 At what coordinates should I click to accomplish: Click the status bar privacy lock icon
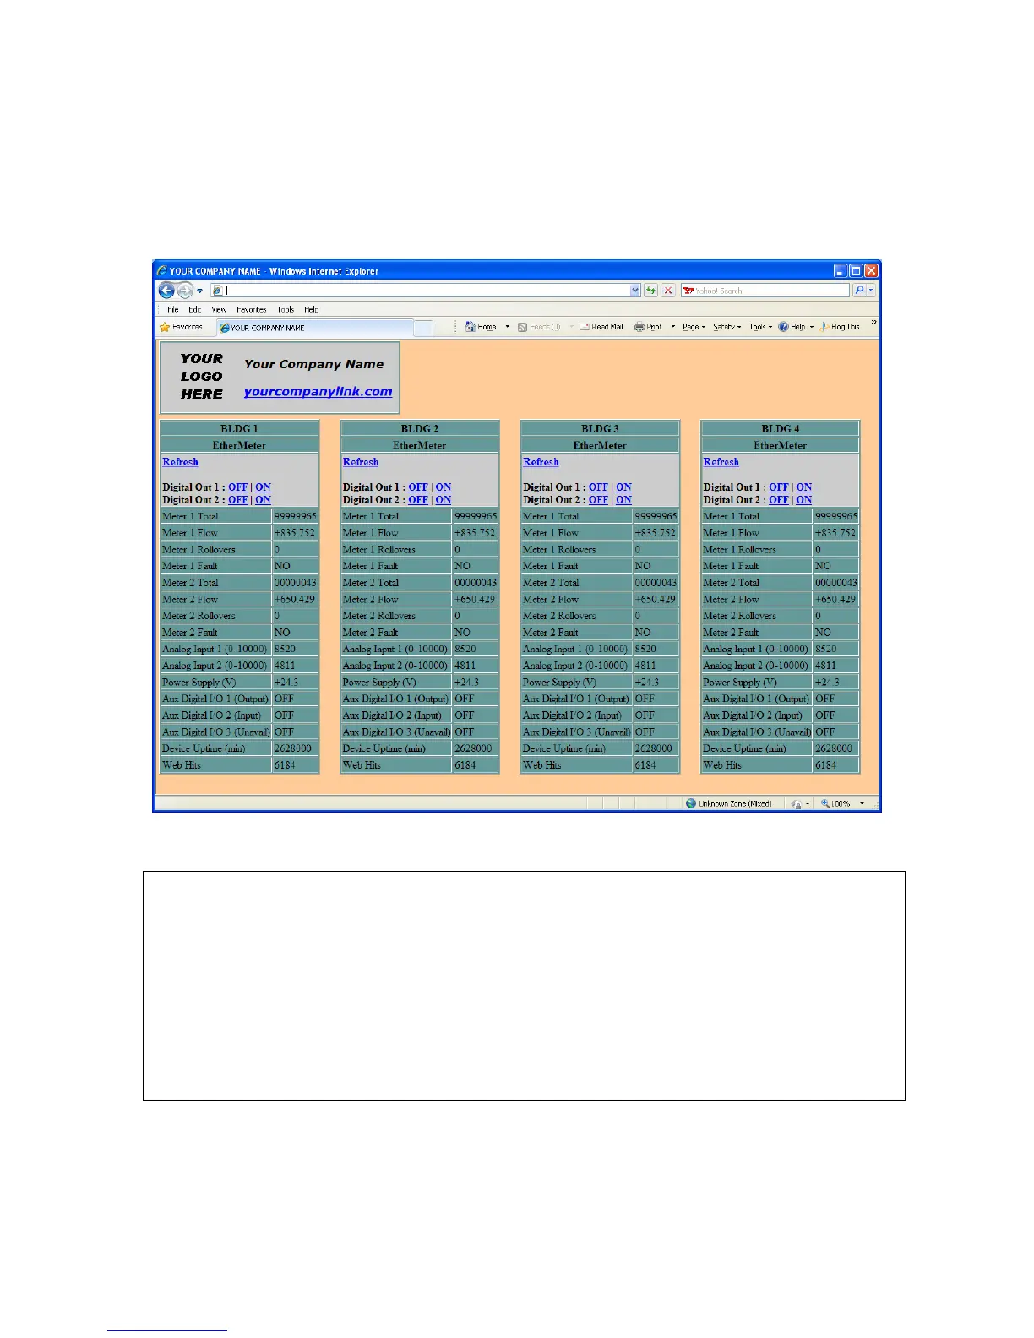click(x=796, y=804)
